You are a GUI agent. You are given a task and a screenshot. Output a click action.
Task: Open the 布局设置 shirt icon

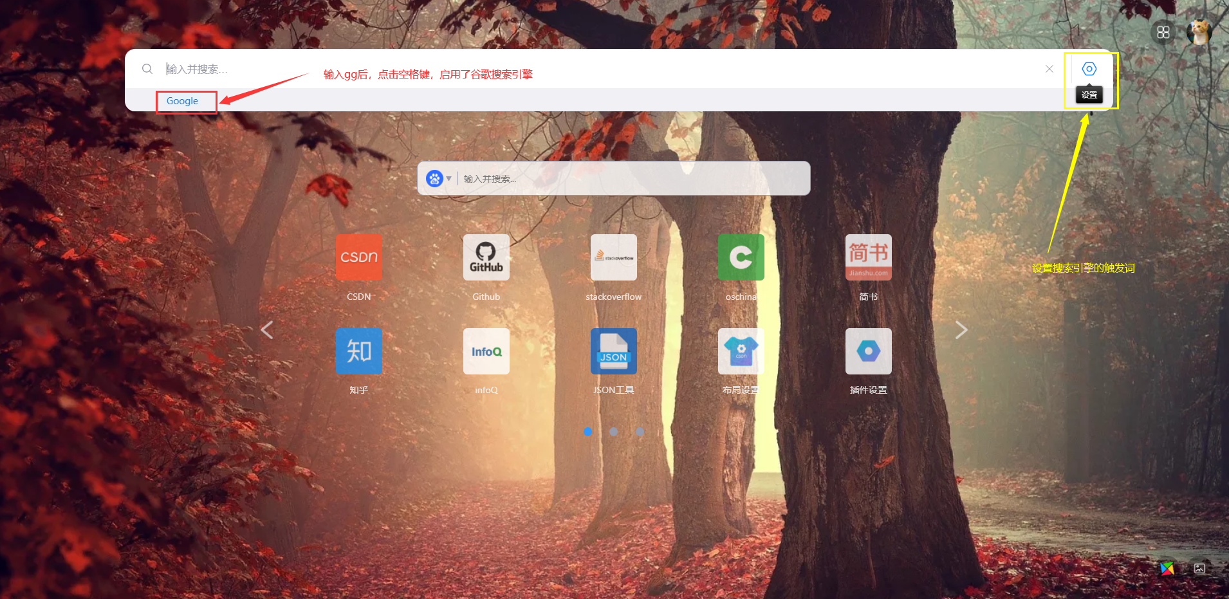tap(741, 351)
